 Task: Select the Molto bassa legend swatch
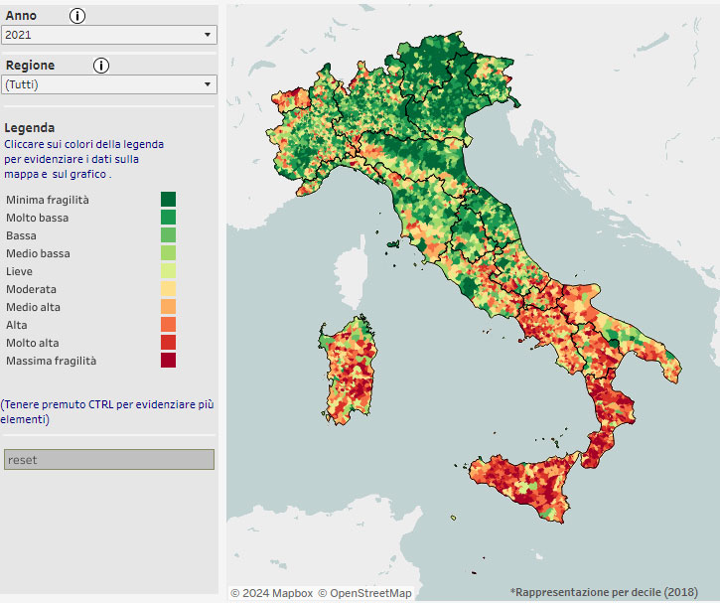168,218
